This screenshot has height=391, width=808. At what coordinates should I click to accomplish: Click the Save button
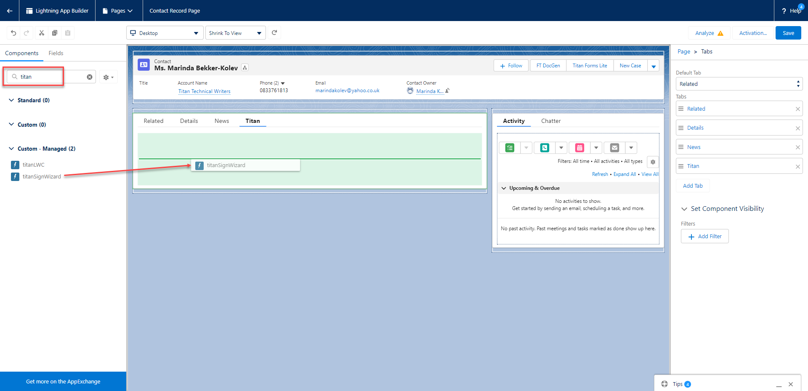click(788, 33)
